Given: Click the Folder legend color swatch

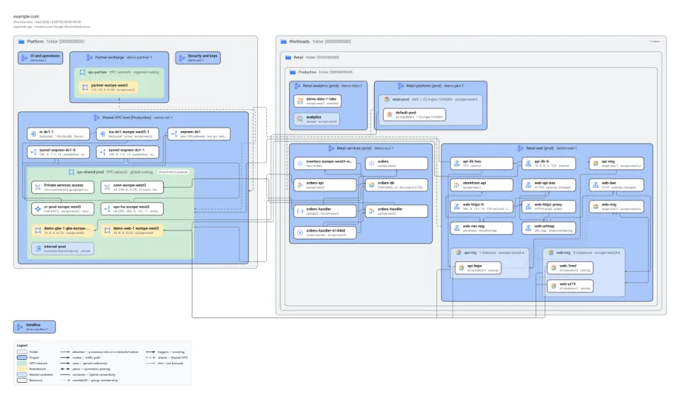Looking at the screenshot, I should point(22,352).
